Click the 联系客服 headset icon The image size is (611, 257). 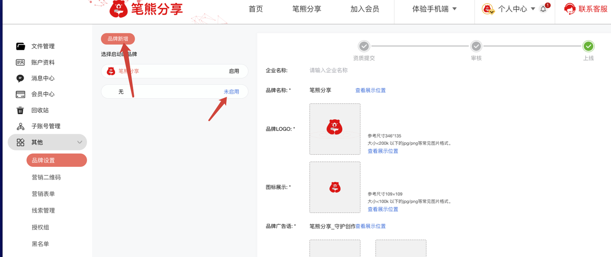[569, 9]
